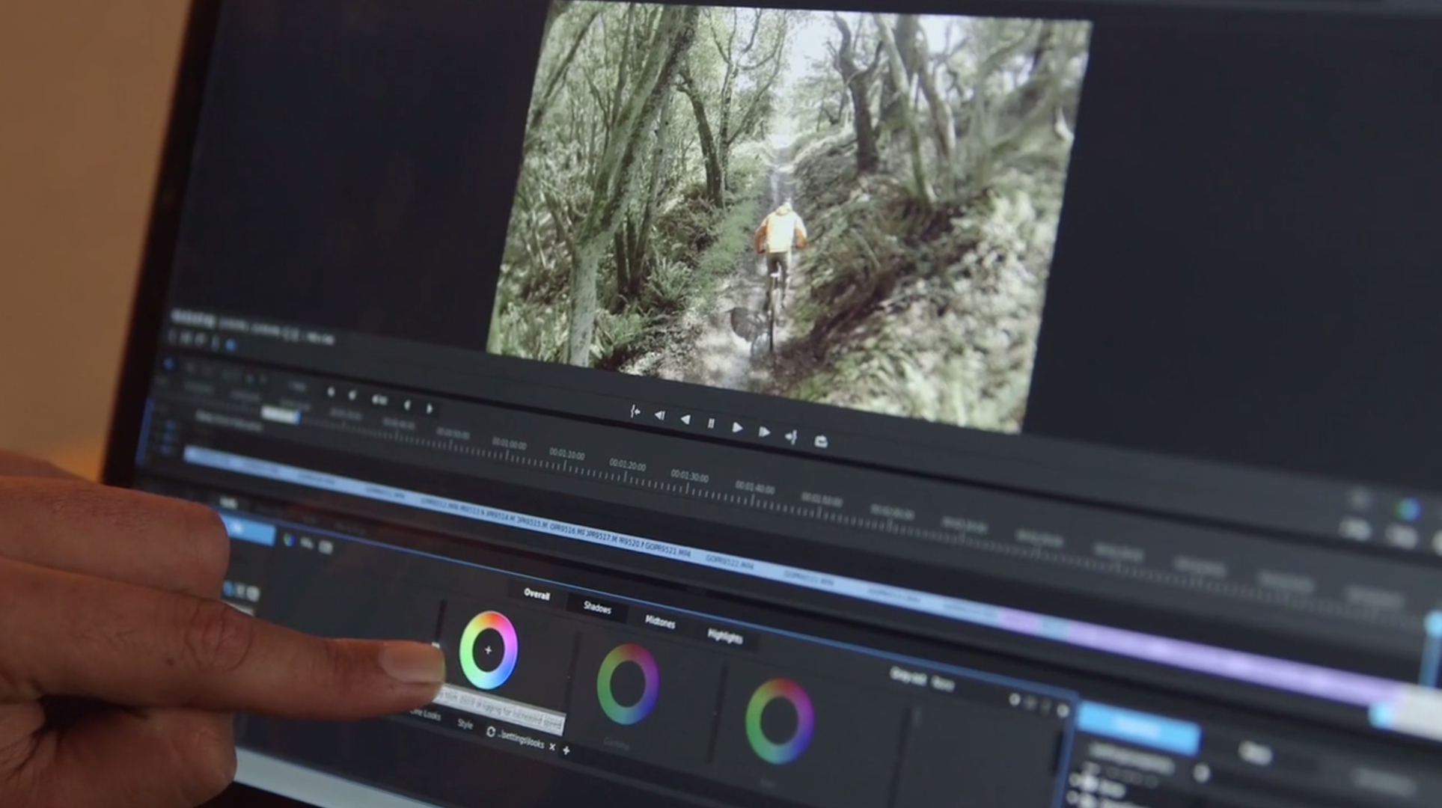
Task: Play the video forward
Action: 737,427
